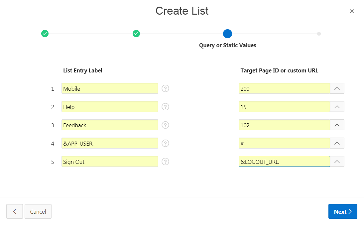This screenshot has width=364, height=225.
Task: Select the Query or Static Values step
Action: point(227,34)
